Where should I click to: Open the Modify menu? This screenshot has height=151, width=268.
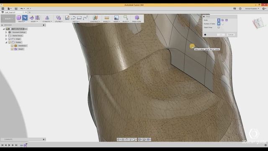(x=34, y=21)
